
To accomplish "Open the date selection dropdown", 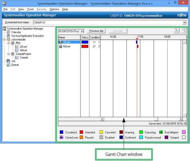I will [82, 31].
